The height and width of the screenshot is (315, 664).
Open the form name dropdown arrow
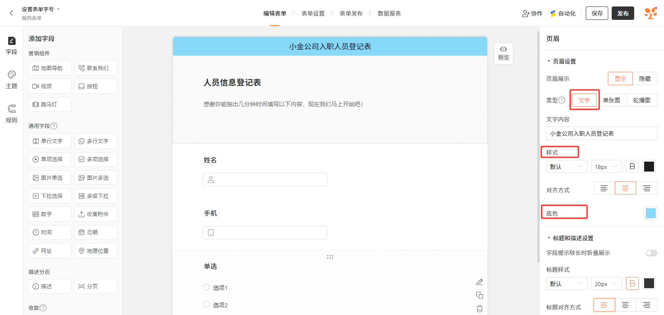click(x=58, y=9)
